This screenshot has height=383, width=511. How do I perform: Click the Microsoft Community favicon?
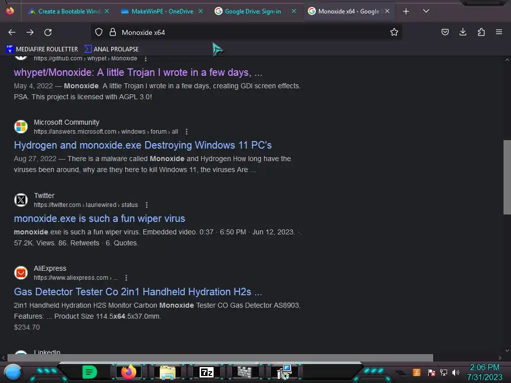[21, 127]
